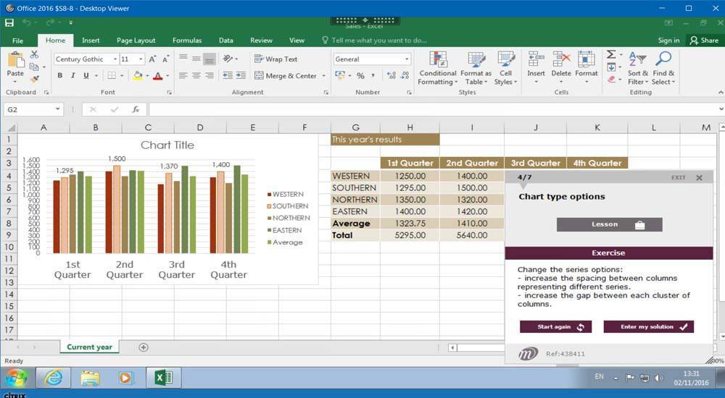Click the Format Painter brush icon
This screenshot has height=398, width=725.
(x=34, y=78)
